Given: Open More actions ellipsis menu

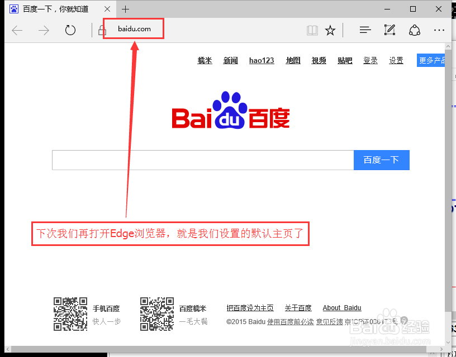Looking at the screenshot, I should (x=439, y=30).
